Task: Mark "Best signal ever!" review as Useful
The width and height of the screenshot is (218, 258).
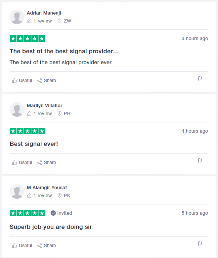Action: (x=22, y=162)
